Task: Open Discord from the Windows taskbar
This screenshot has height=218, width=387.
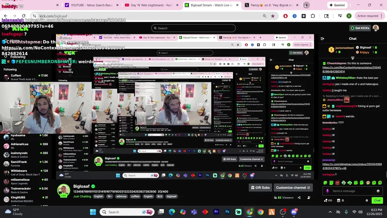Action: coord(294,212)
